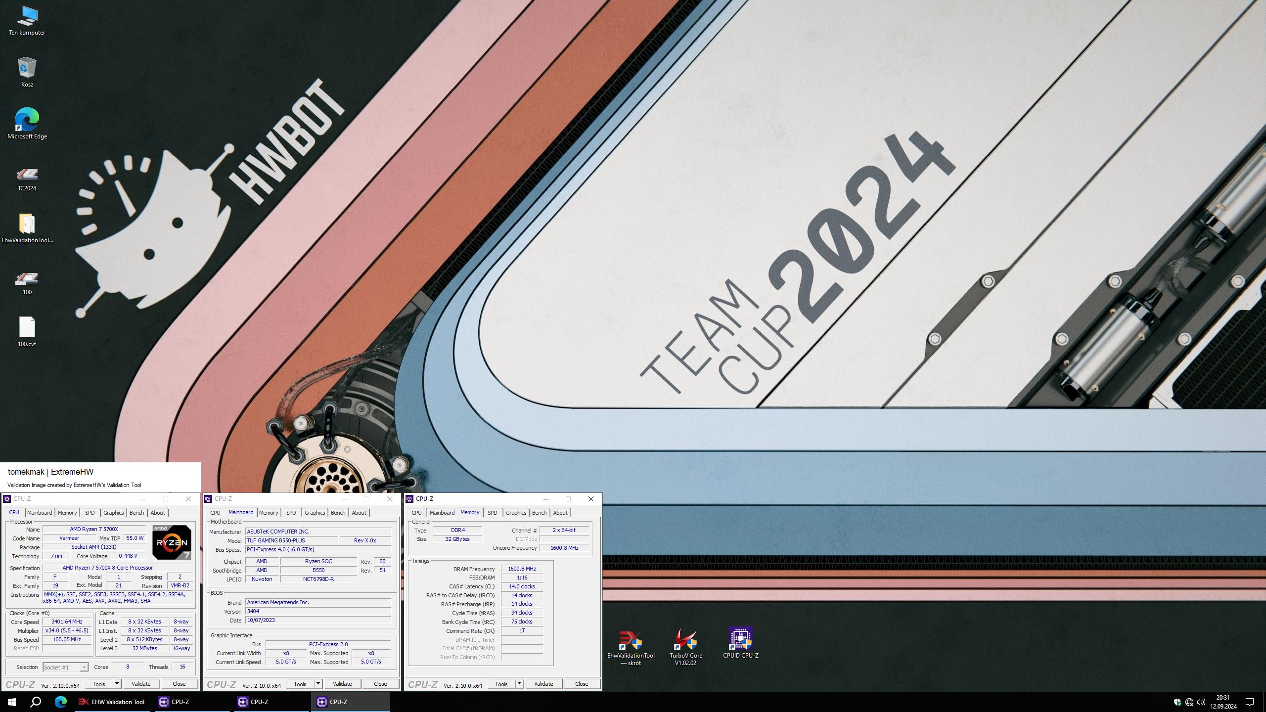Select the 100.cvf file icon
Image resolution: width=1266 pixels, height=712 pixels.
click(x=27, y=332)
